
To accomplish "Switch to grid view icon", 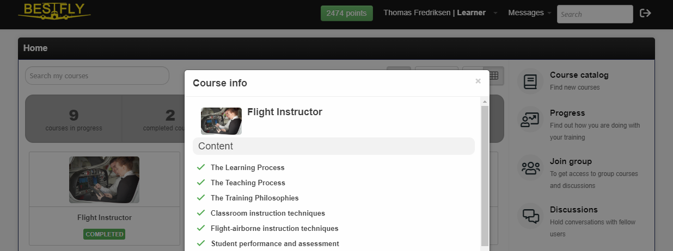I will coord(494,76).
